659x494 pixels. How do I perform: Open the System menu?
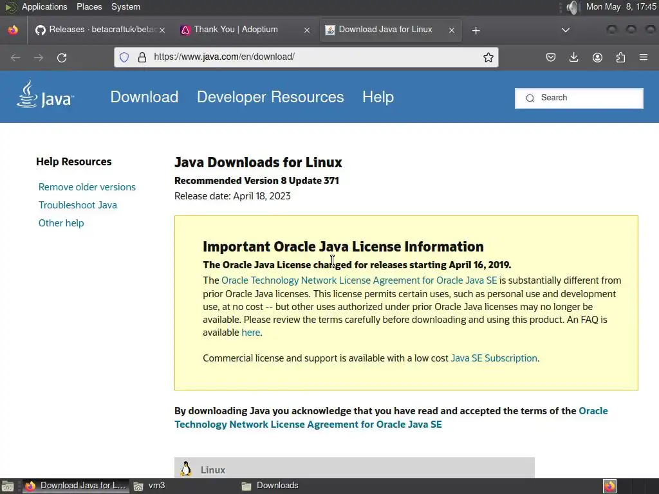125,6
